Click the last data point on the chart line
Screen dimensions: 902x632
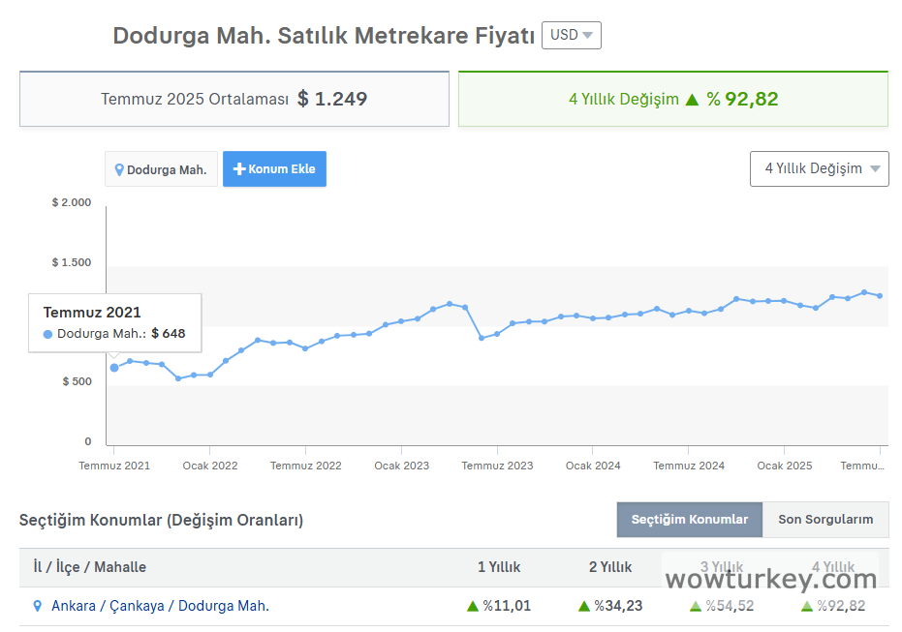point(880,295)
